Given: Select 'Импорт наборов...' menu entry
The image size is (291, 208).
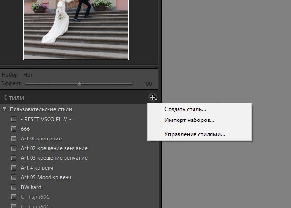Looking at the screenshot, I should point(189,120).
